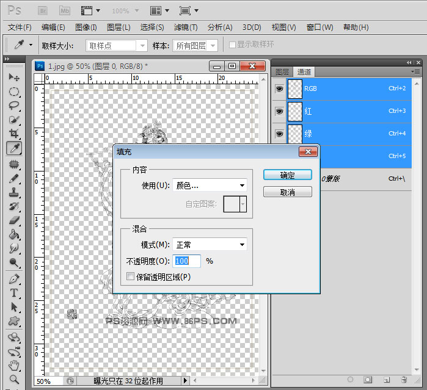The height and width of the screenshot is (390, 427).
Task: Select the Brush tool
Action: [14, 179]
